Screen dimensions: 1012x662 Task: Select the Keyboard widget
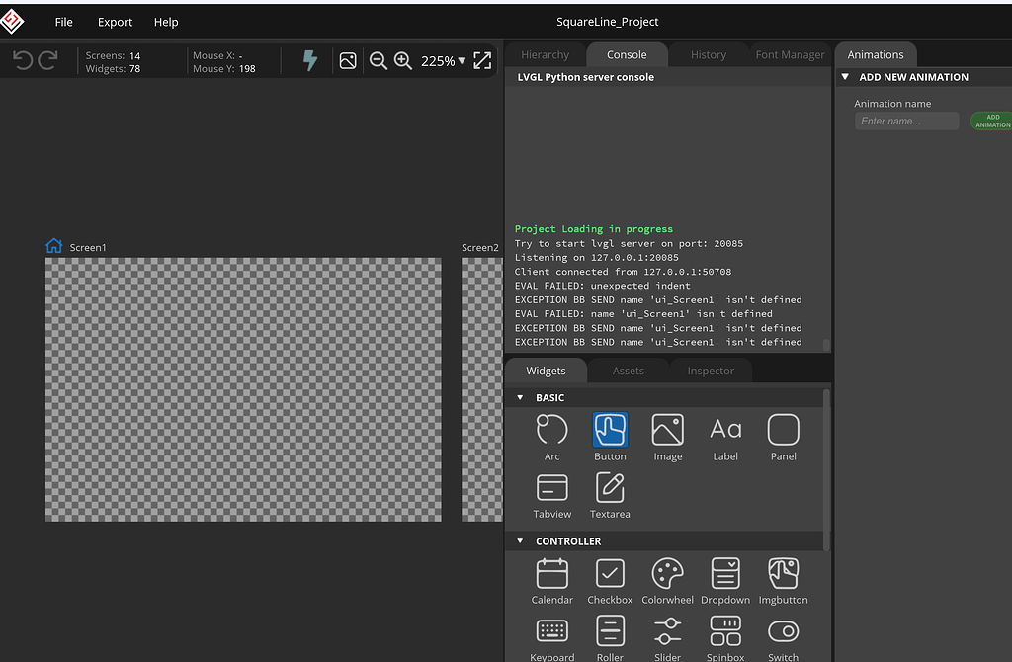click(x=551, y=638)
